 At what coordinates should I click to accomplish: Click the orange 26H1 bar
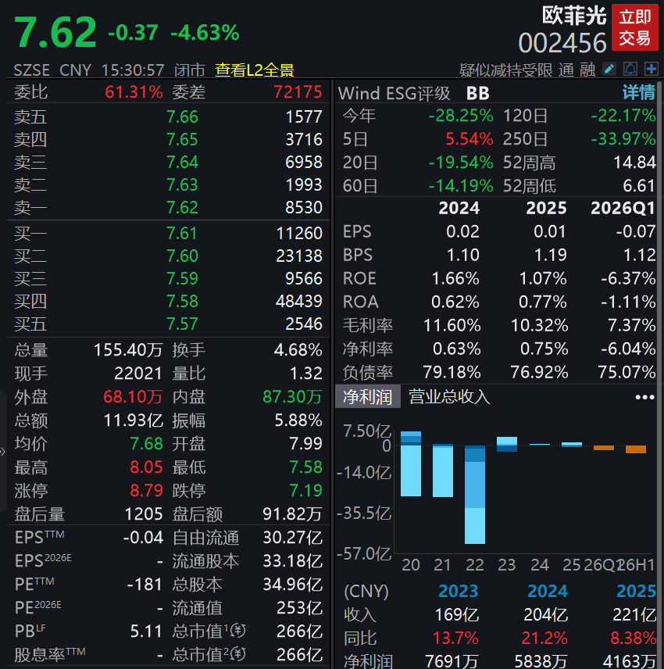(635, 449)
